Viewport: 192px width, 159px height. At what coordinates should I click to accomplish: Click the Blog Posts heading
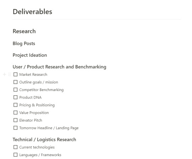(24, 43)
